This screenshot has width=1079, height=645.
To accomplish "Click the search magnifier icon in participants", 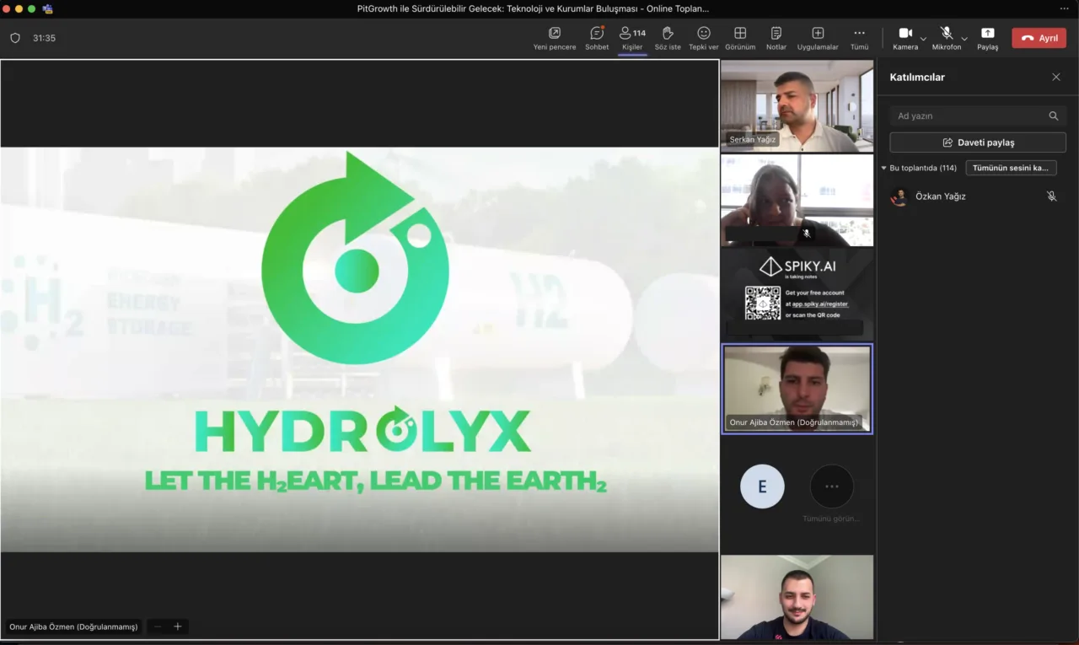I will [1054, 116].
